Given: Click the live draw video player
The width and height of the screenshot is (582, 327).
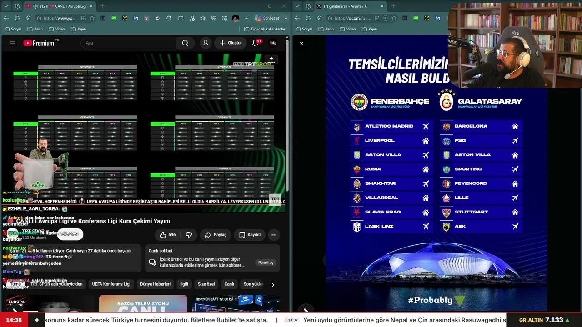Looking at the screenshot, I should click(143, 131).
